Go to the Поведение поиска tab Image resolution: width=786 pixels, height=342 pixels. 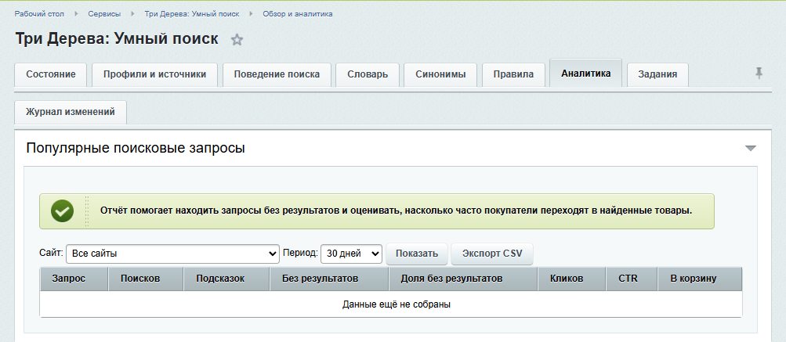pyautogui.click(x=277, y=74)
